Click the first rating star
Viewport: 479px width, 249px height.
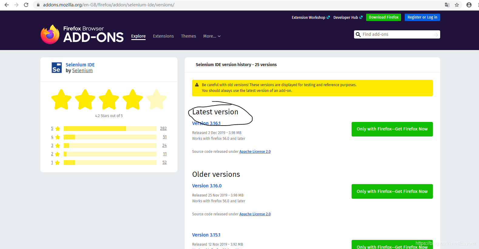pos(61,99)
